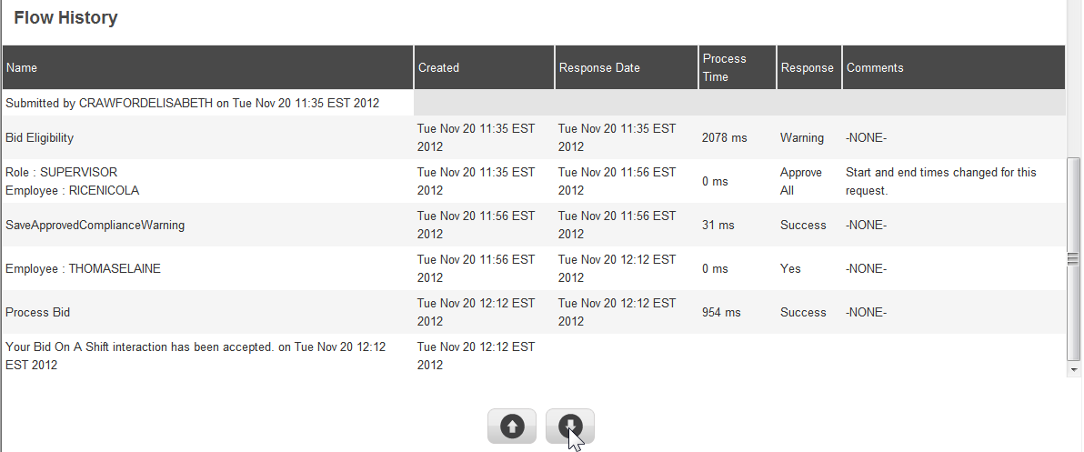Select the Name column header
This screenshot has width=1084, height=452.
[22, 68]
